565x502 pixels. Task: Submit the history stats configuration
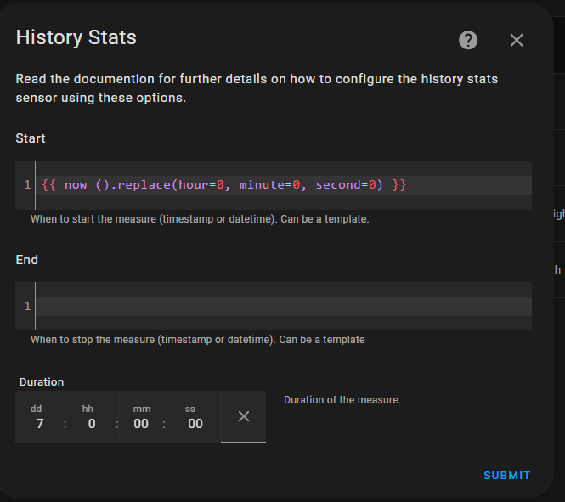pyautogui.click(x=506, y=476)
